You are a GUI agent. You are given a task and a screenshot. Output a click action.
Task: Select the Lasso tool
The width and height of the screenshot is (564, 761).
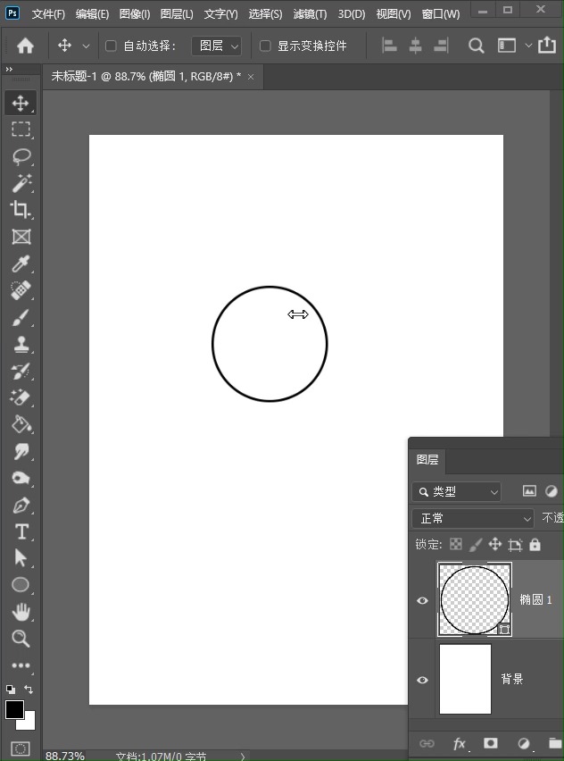point(21,156)
